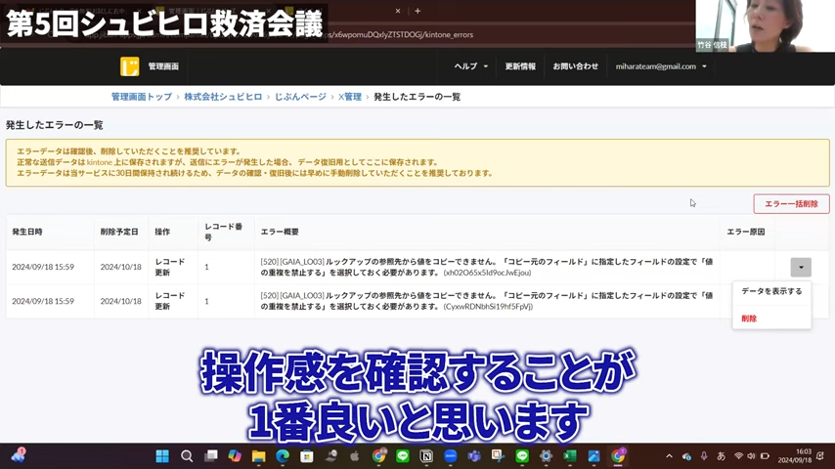The image size is (835, 469).
Task: Open the Settings gear on the taskbar
Action: (546, 456)
